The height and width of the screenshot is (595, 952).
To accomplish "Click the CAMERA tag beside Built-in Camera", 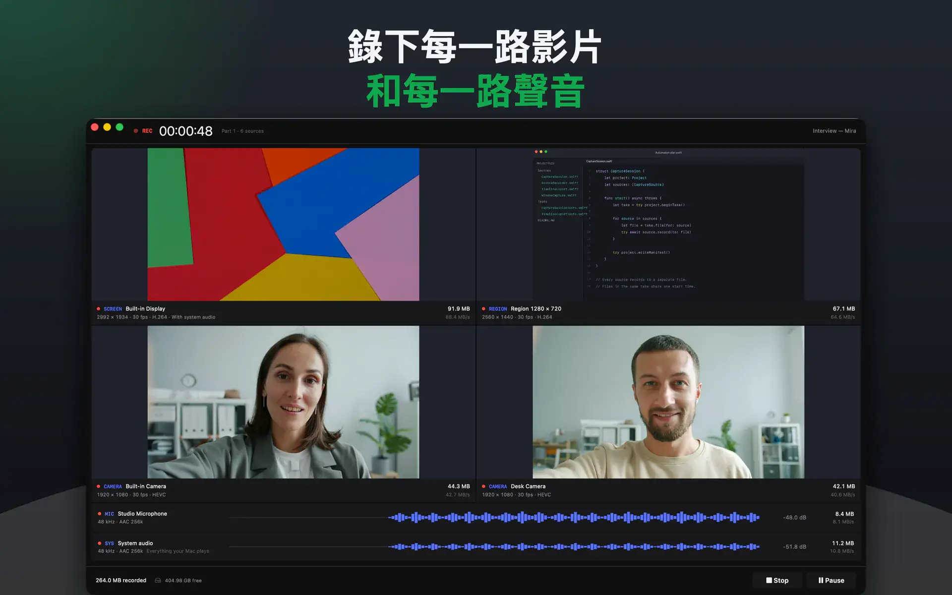I will (113, 487).
